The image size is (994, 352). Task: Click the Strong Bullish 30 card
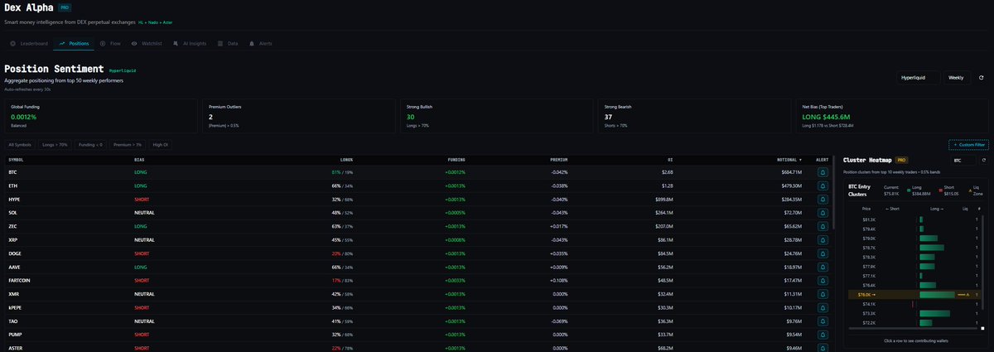tap(496, 118)
